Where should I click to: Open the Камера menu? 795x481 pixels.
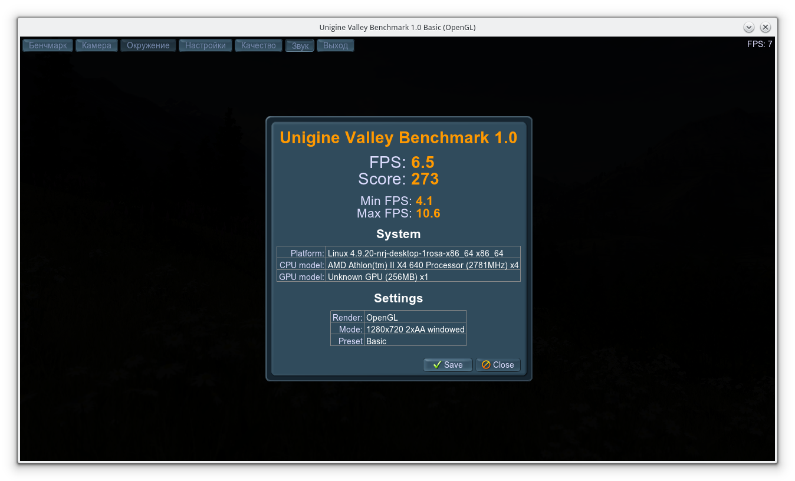point(97,45)
